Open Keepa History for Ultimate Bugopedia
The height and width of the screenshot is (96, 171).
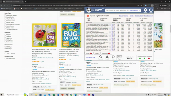(x=71, y=89)
